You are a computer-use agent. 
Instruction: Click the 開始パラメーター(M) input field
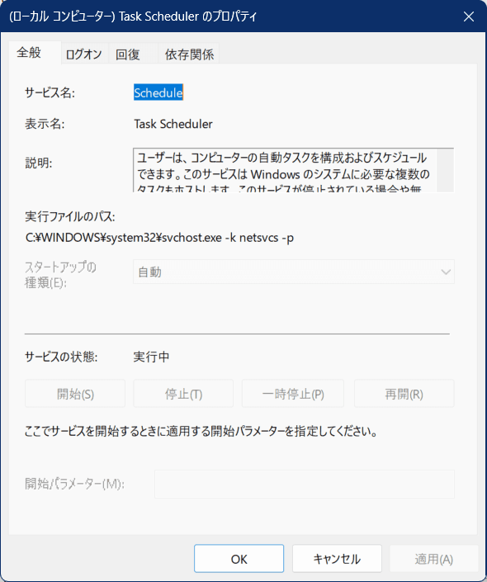click(305, 484)
